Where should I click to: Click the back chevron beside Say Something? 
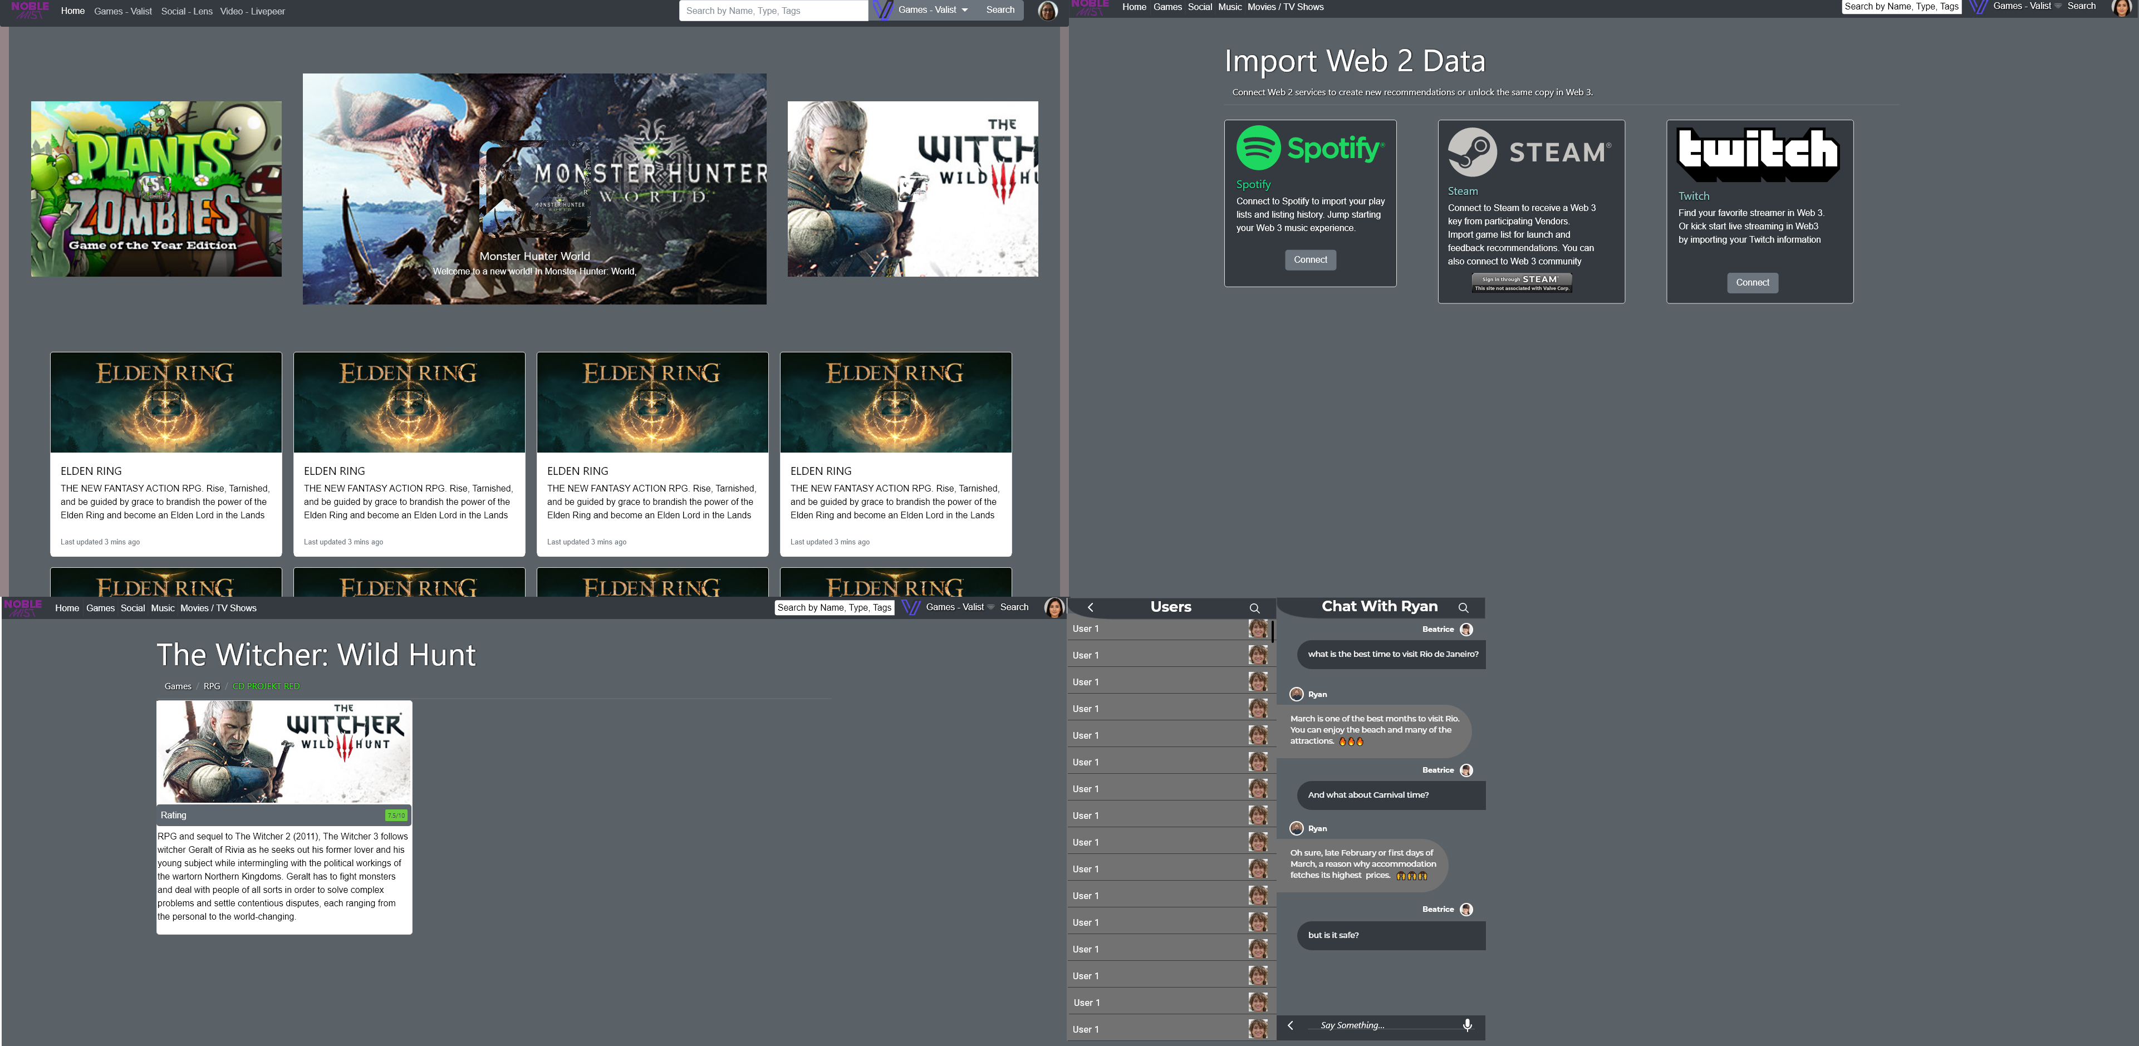click(1291, 1025)
